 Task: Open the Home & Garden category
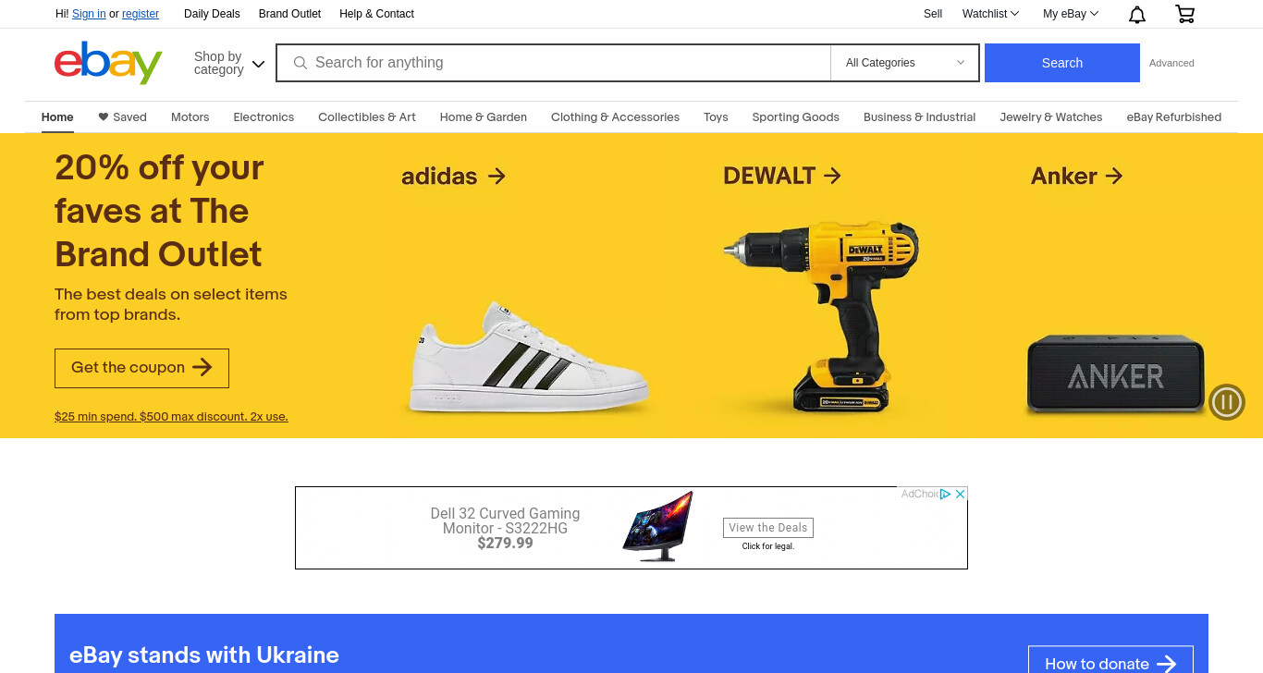coord(484,117)
